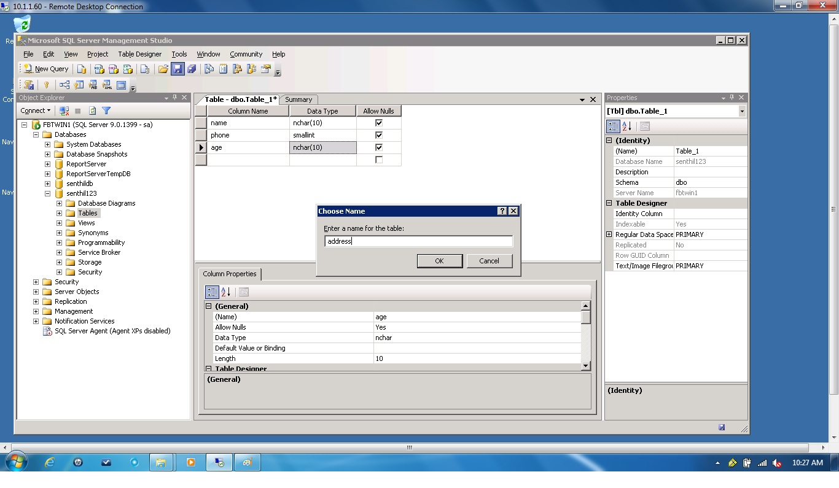Click the Save toolbar icon

[178, 68]
